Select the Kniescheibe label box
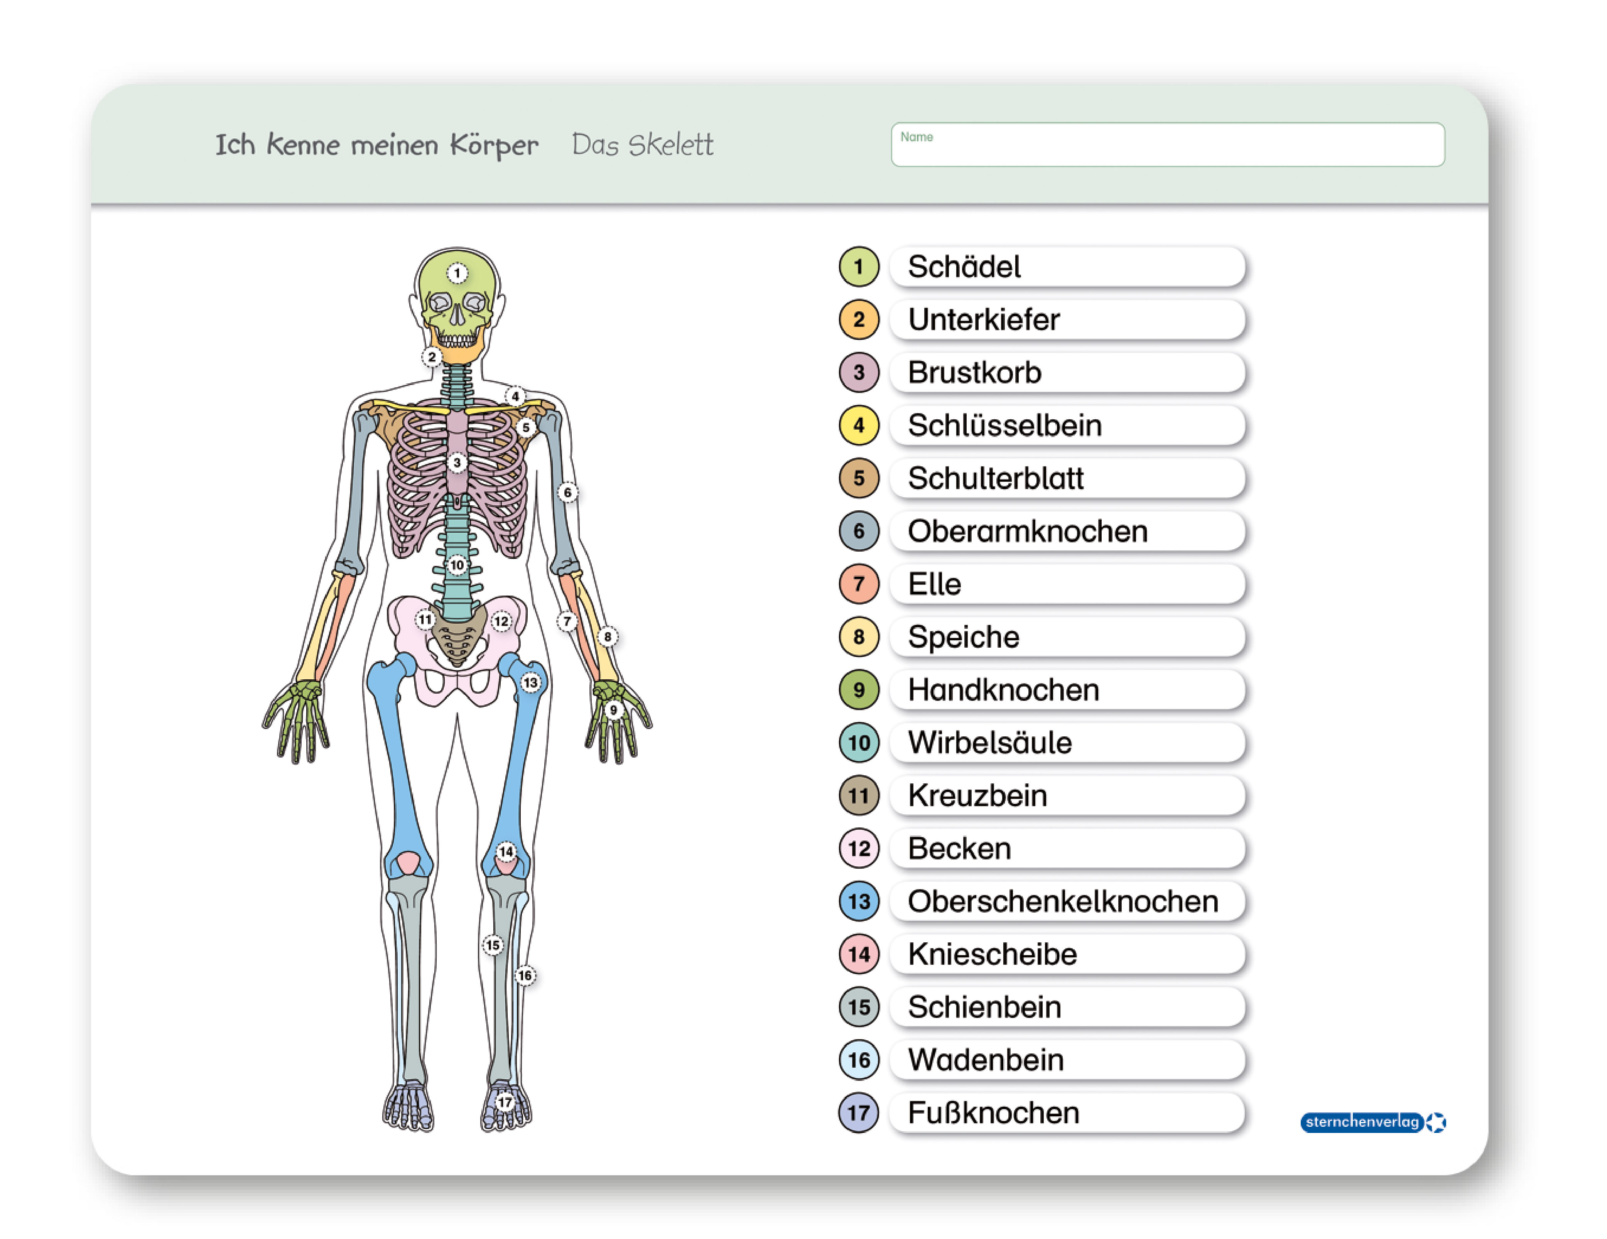The width and height of the screenshot is (1607, 1239). click(x=1067, y=954)
